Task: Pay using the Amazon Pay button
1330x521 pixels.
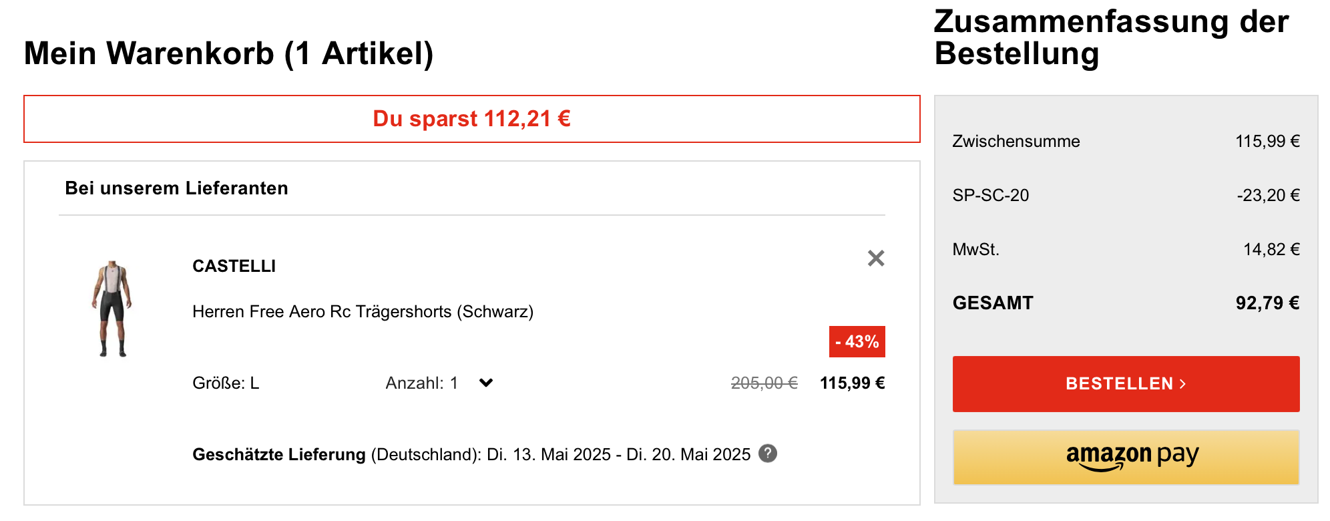Action: click(1126, 457)
